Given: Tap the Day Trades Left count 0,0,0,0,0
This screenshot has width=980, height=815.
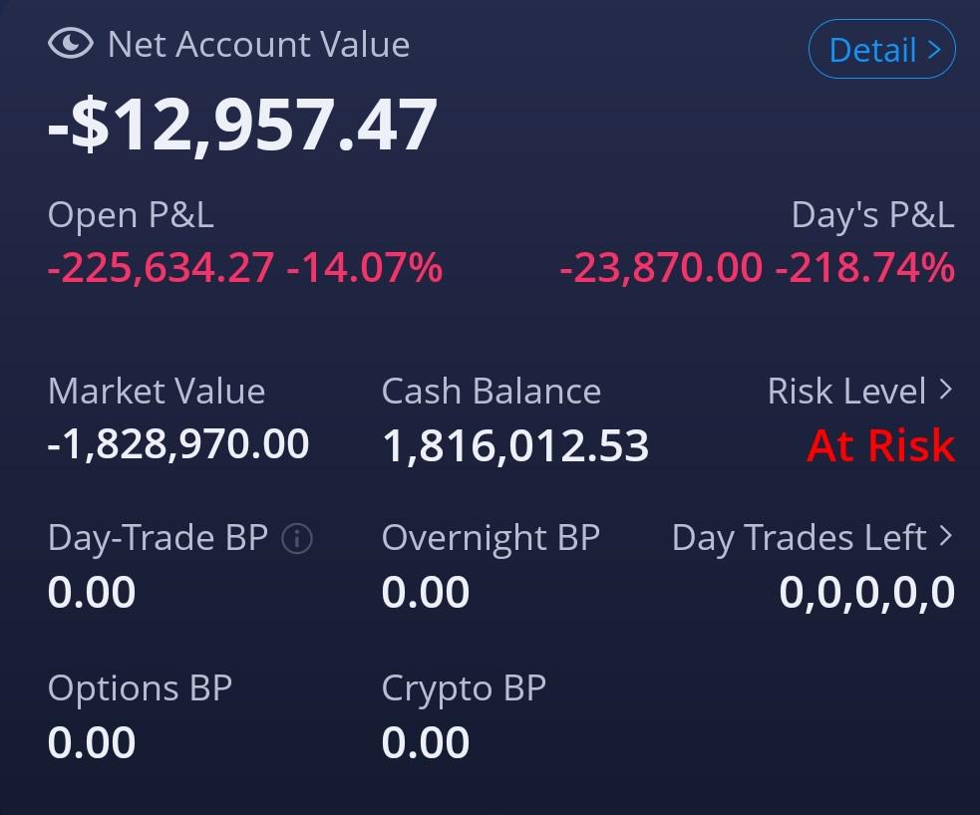Looking at the screenshot, I should click(x=866, y=592).
